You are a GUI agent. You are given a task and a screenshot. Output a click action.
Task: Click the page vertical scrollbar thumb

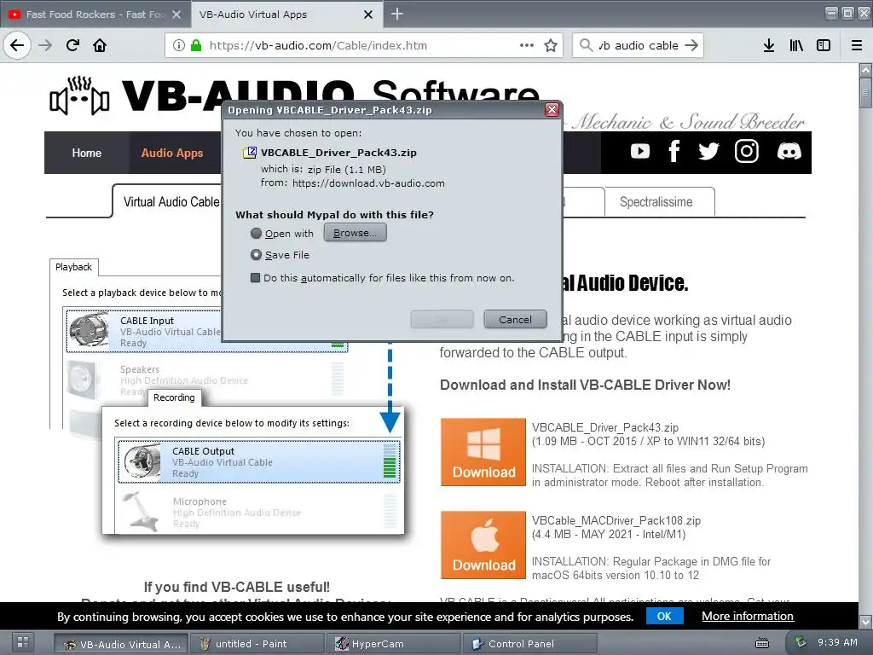click(865, 92)
